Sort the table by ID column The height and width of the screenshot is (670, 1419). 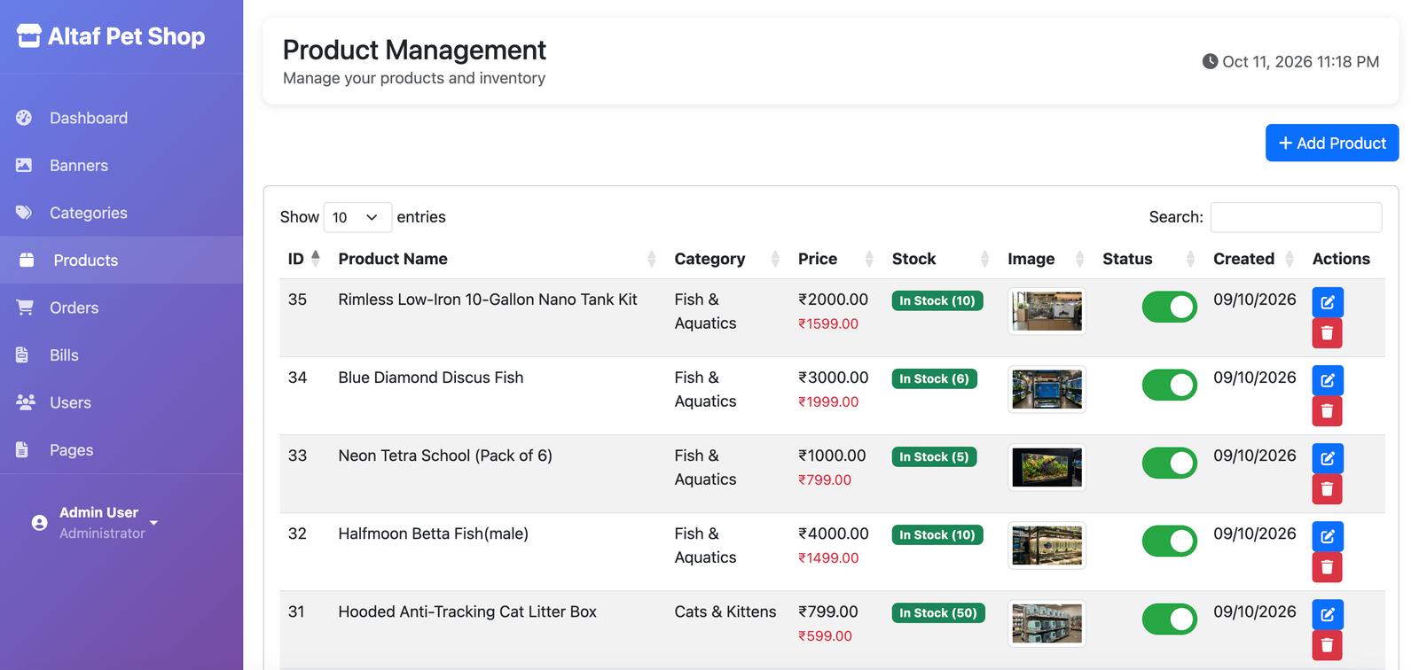point(303,259)
